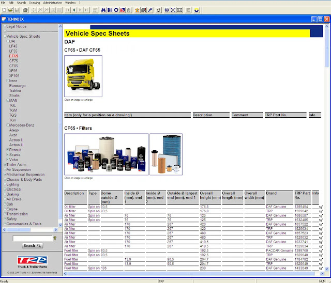331x283 pixels.
Task: Open the File menu
Action: coord(3,3)
